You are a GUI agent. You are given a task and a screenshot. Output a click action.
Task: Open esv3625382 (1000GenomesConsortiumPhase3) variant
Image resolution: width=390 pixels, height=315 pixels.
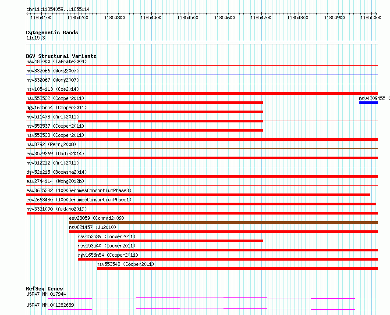point(79,190)
